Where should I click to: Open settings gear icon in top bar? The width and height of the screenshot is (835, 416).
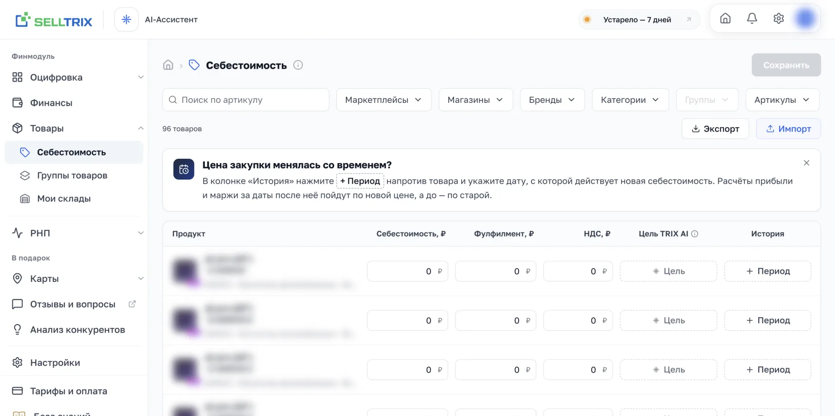point(779,18)
